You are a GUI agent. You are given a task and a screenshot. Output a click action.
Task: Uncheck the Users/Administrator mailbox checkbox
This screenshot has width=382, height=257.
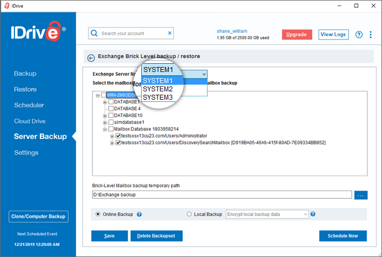pos(118,136)
